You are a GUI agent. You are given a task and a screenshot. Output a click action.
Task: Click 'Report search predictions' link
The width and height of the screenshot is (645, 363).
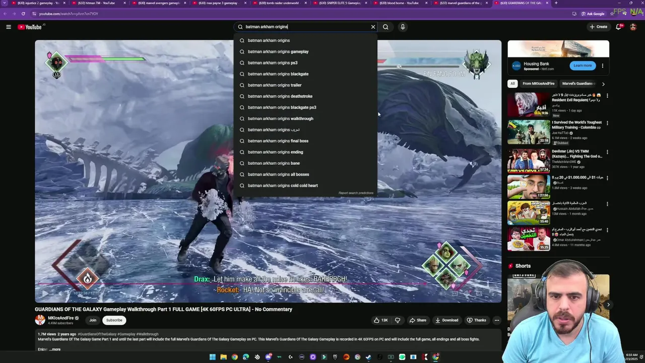tap(356, 193)
